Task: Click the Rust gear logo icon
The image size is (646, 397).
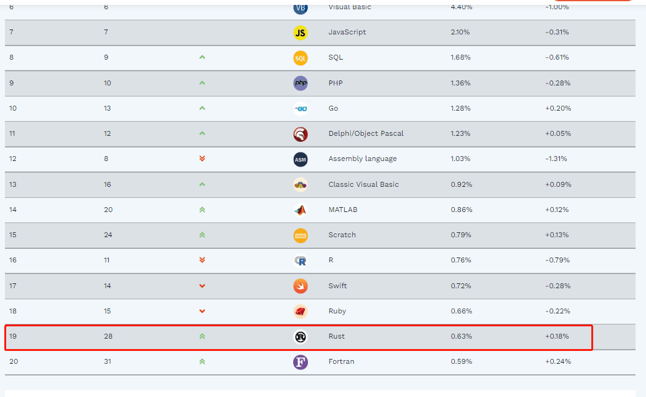Action: pyautogui.click(x=301, y=337)
